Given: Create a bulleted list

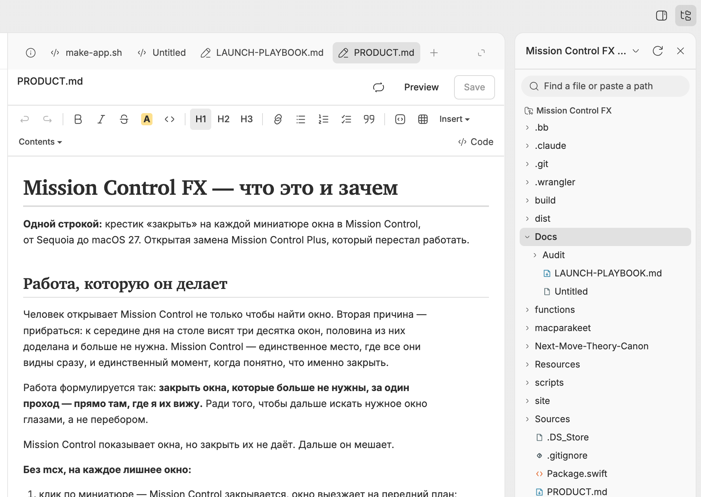Looking at the screenshot, I should click(x=301, y=119).
